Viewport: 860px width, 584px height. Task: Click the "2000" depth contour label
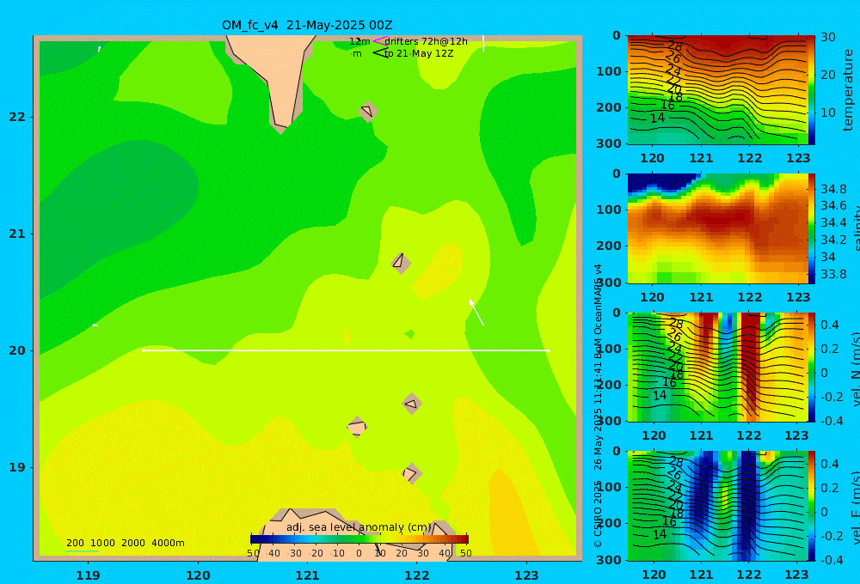tap(133, 543)
